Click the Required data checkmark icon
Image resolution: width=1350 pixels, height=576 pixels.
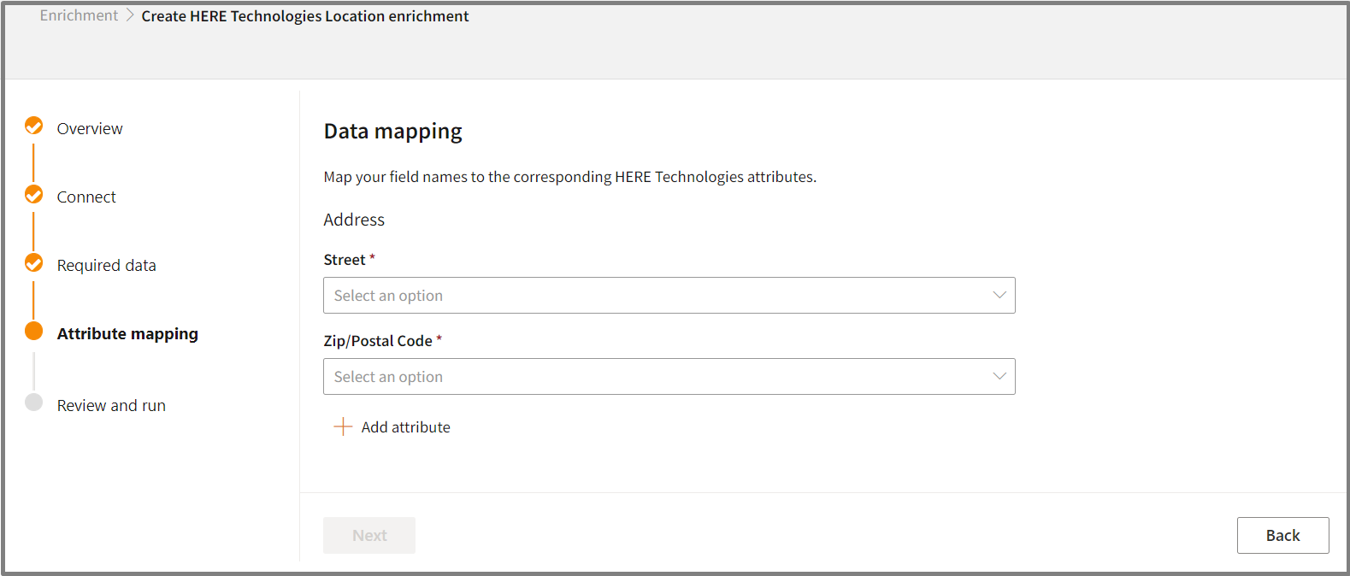tap(34, 262)
